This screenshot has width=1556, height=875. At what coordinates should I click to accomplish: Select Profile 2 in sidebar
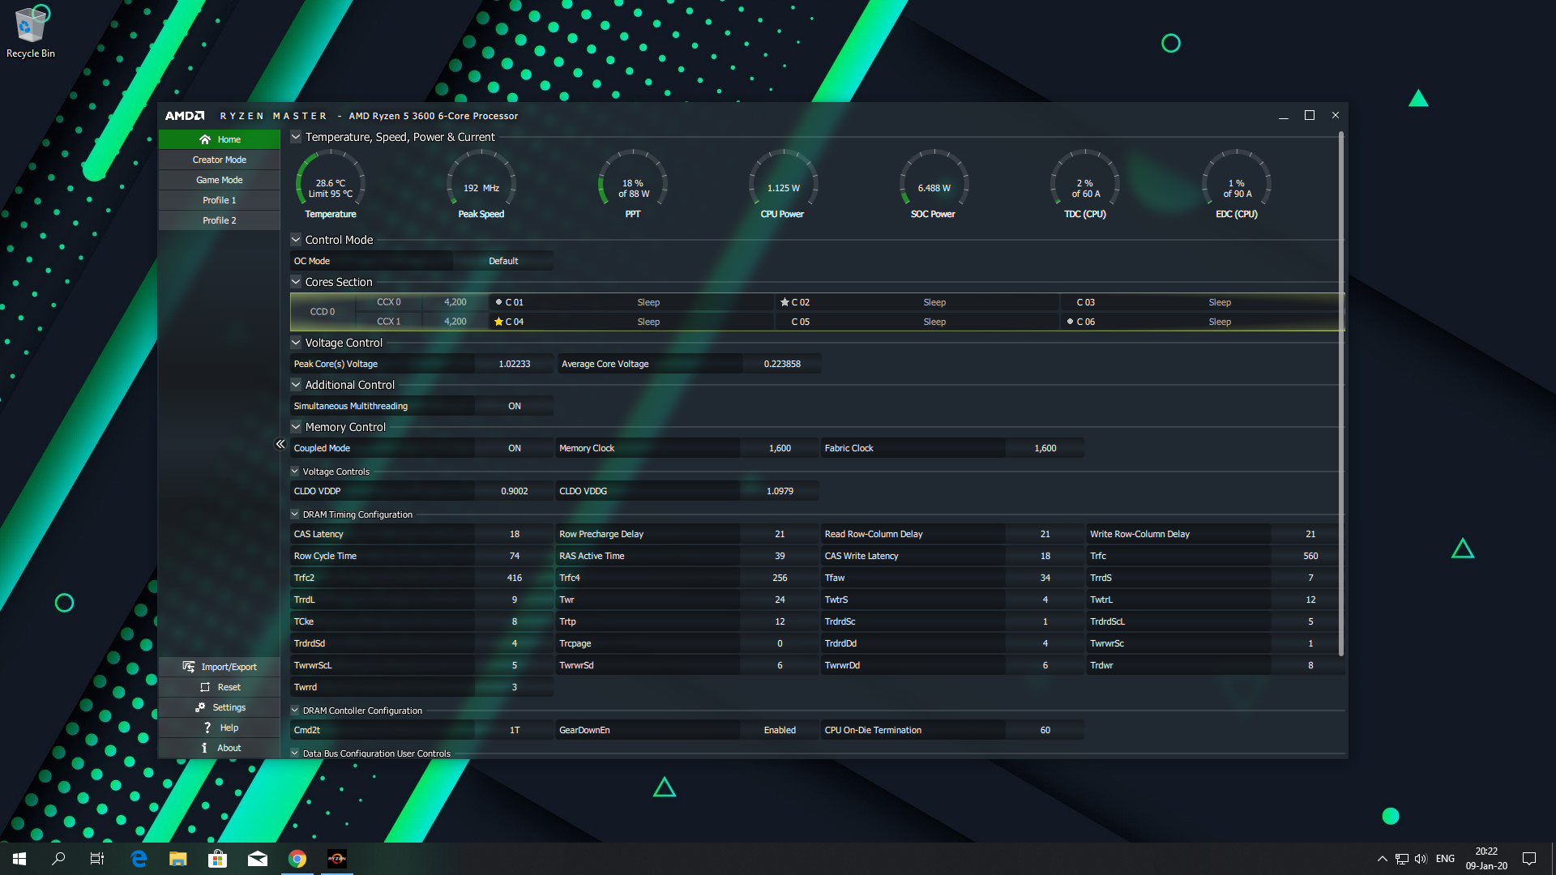219,220
